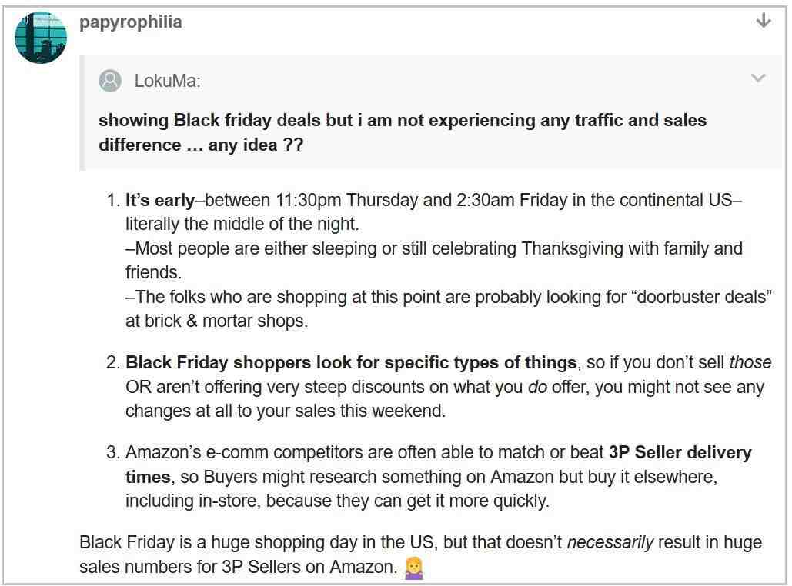Click the italic word "those"
The height and width of the screenshot is (586, 792).
[750, 362]
